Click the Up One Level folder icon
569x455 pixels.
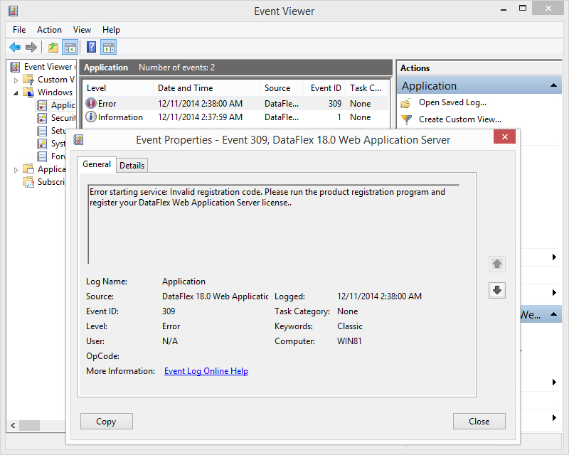pyautogui.click(x=53, y=47)
